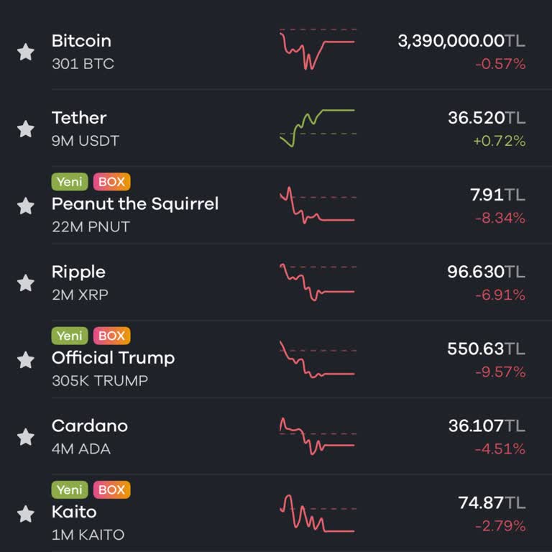The height and width of the screenshot is (552, 552).
Task: Toggle the favorite star for Bitcoin
Action: pos(26,52)
